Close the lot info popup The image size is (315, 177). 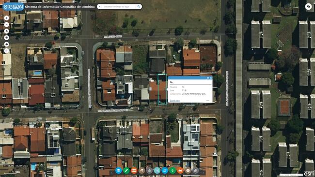tap(211, 78)
